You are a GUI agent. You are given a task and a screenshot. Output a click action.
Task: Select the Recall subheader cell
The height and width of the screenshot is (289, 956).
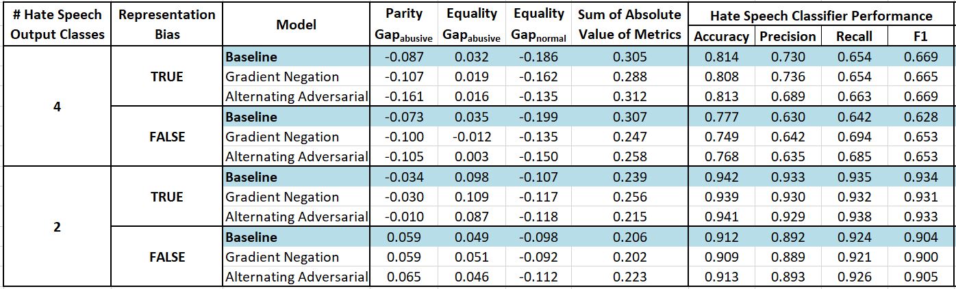tap(854, 36)
